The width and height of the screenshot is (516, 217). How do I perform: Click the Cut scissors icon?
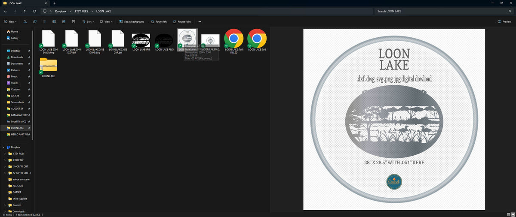[25, 21]
